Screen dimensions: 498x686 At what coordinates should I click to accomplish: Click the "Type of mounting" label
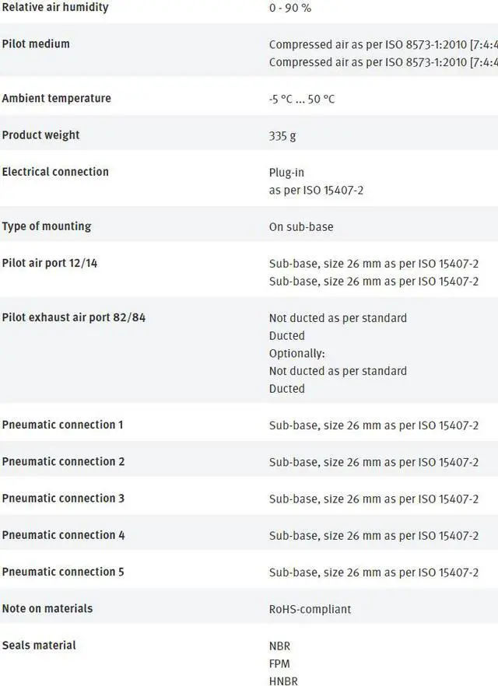[47, 226]
